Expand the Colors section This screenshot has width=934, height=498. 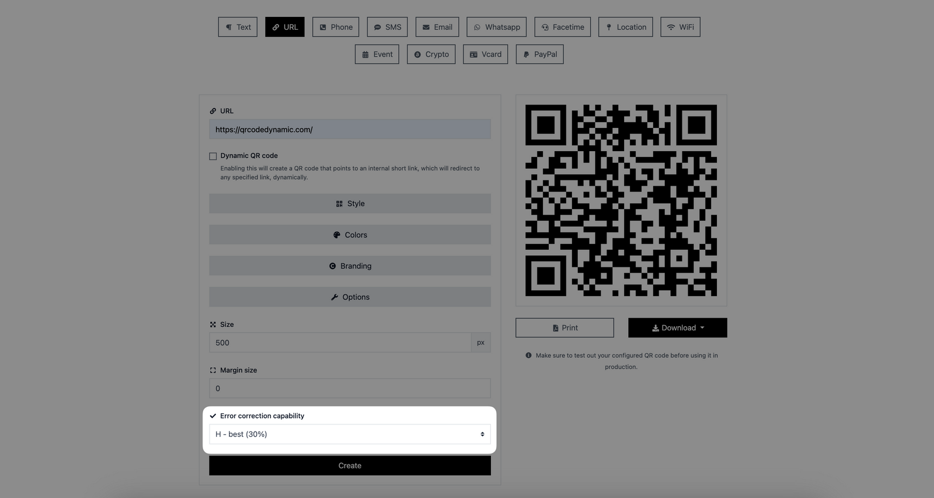350,235
